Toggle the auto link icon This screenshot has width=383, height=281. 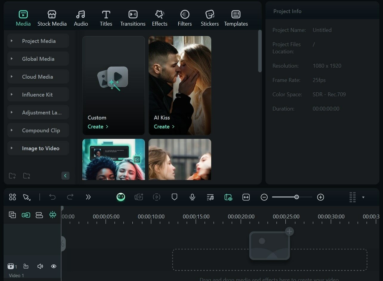pos(26,215)
